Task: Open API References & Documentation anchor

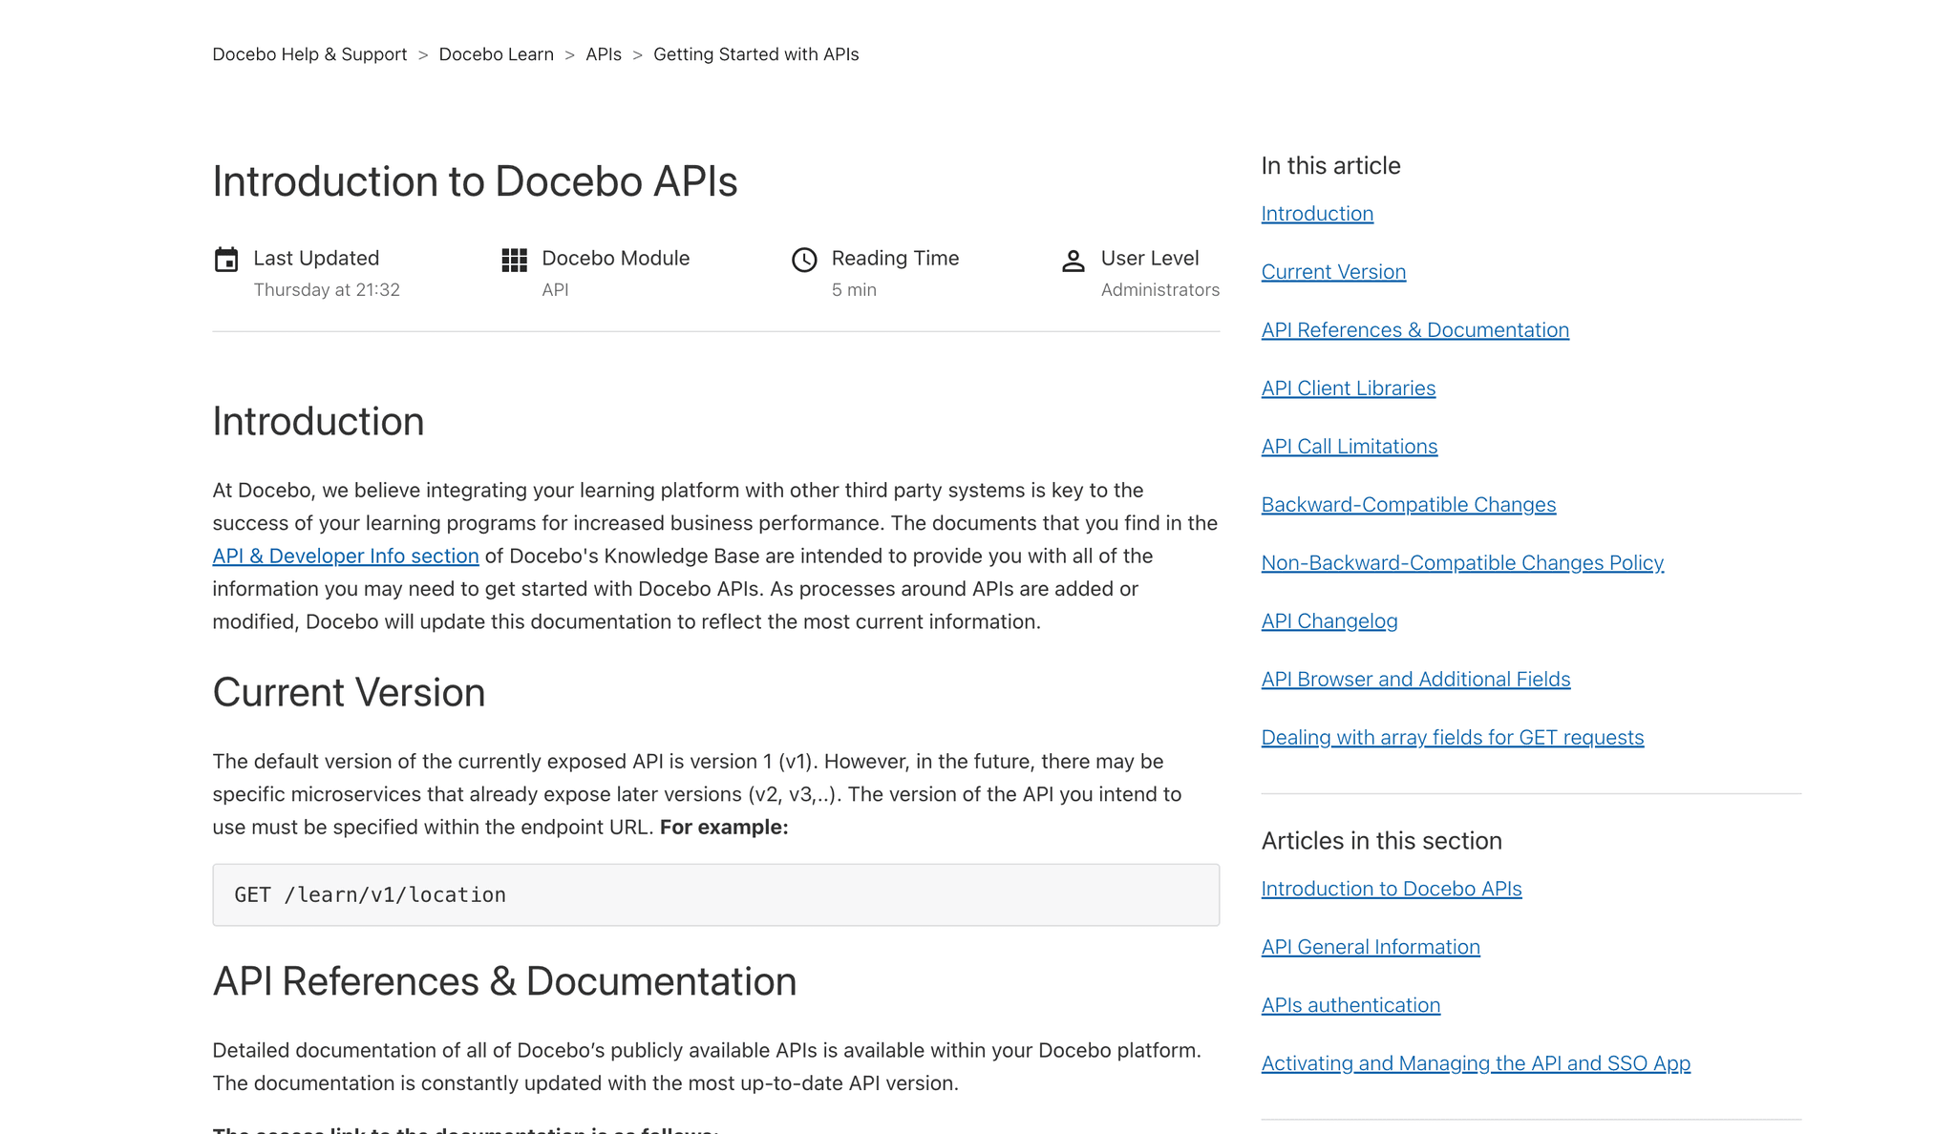Action: (1414, 329)
